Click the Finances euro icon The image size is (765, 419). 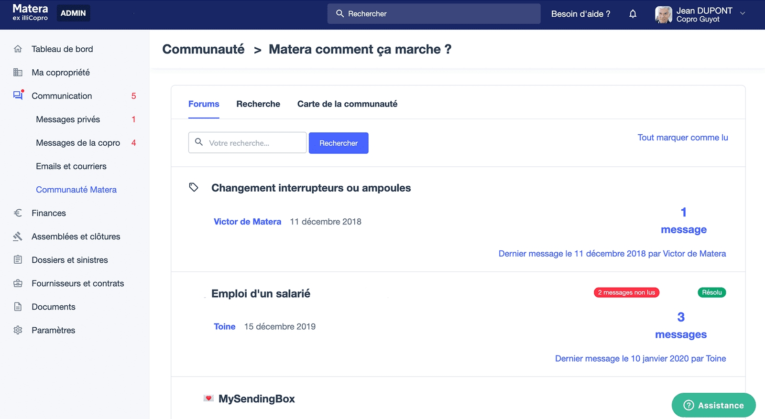coord(18,213)
